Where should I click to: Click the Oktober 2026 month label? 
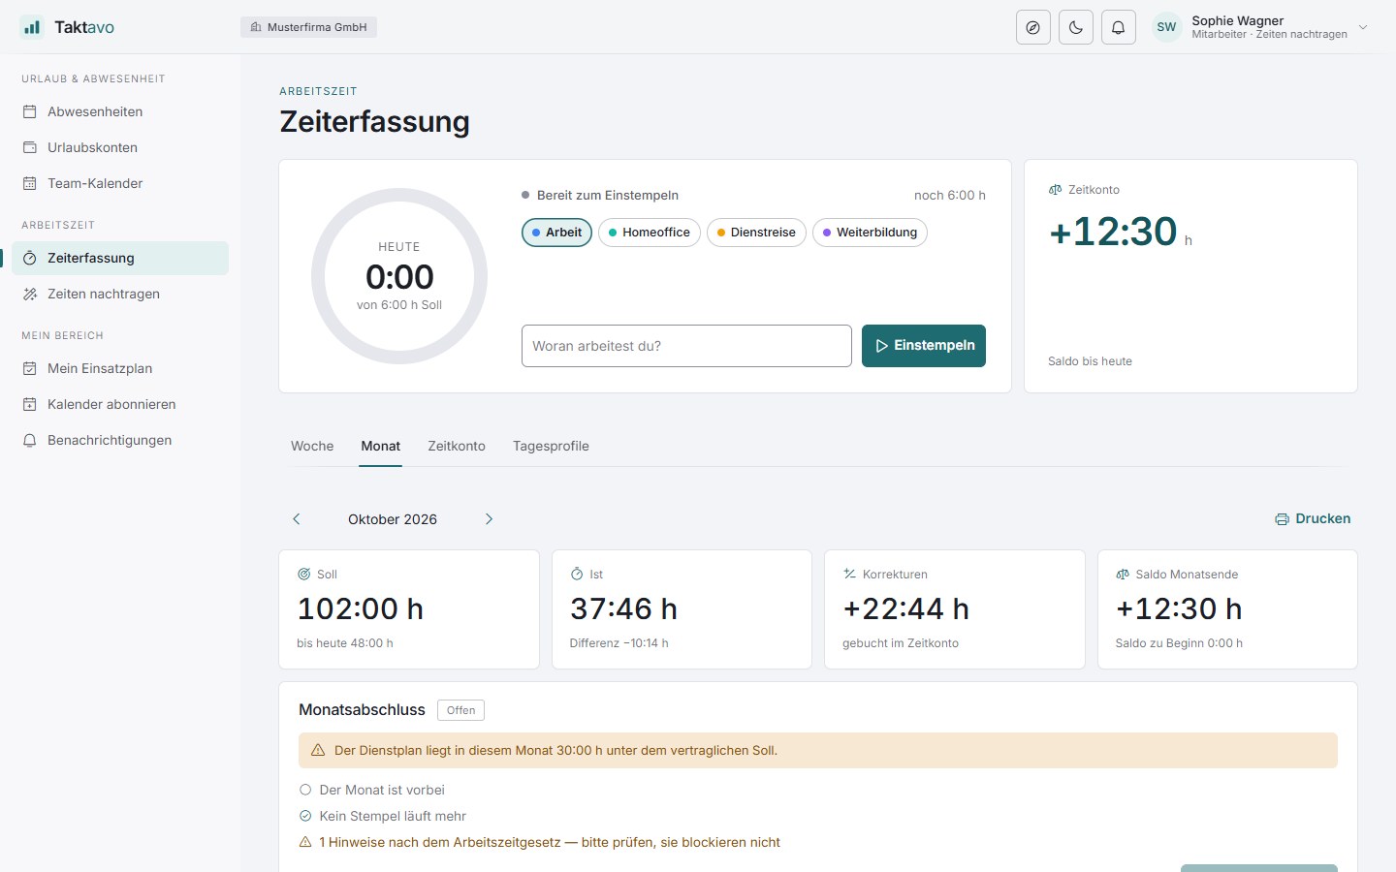pyautogui.click(x=393, y=519)
